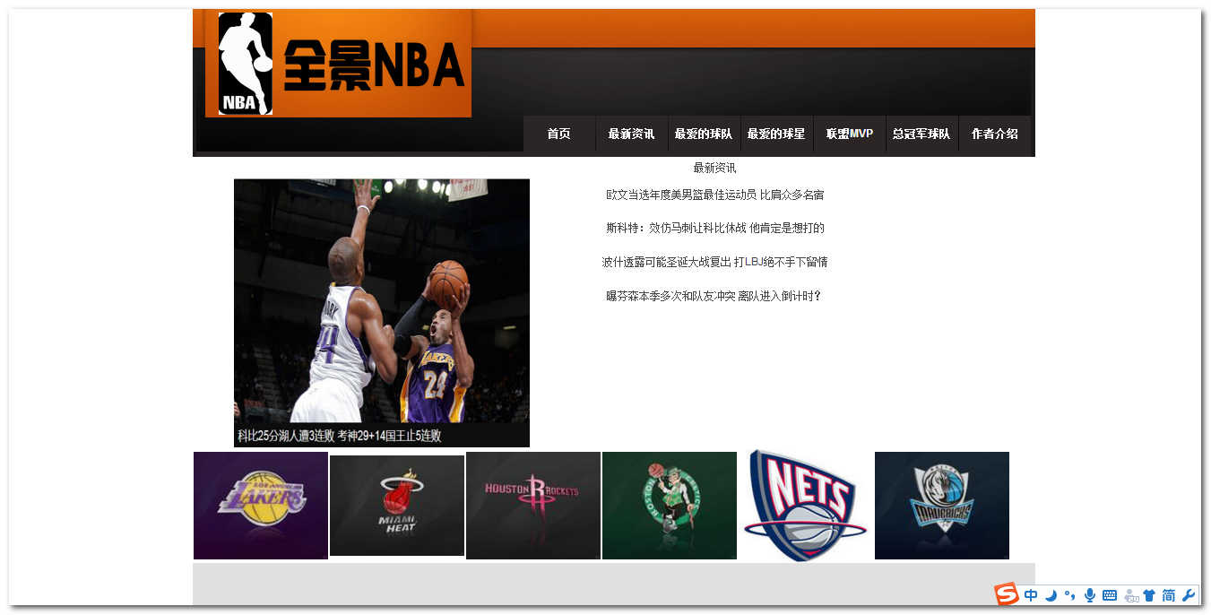1211x615 pixels.
Task: Select the Houston Rockets team logo
Action: click(533, 506)
